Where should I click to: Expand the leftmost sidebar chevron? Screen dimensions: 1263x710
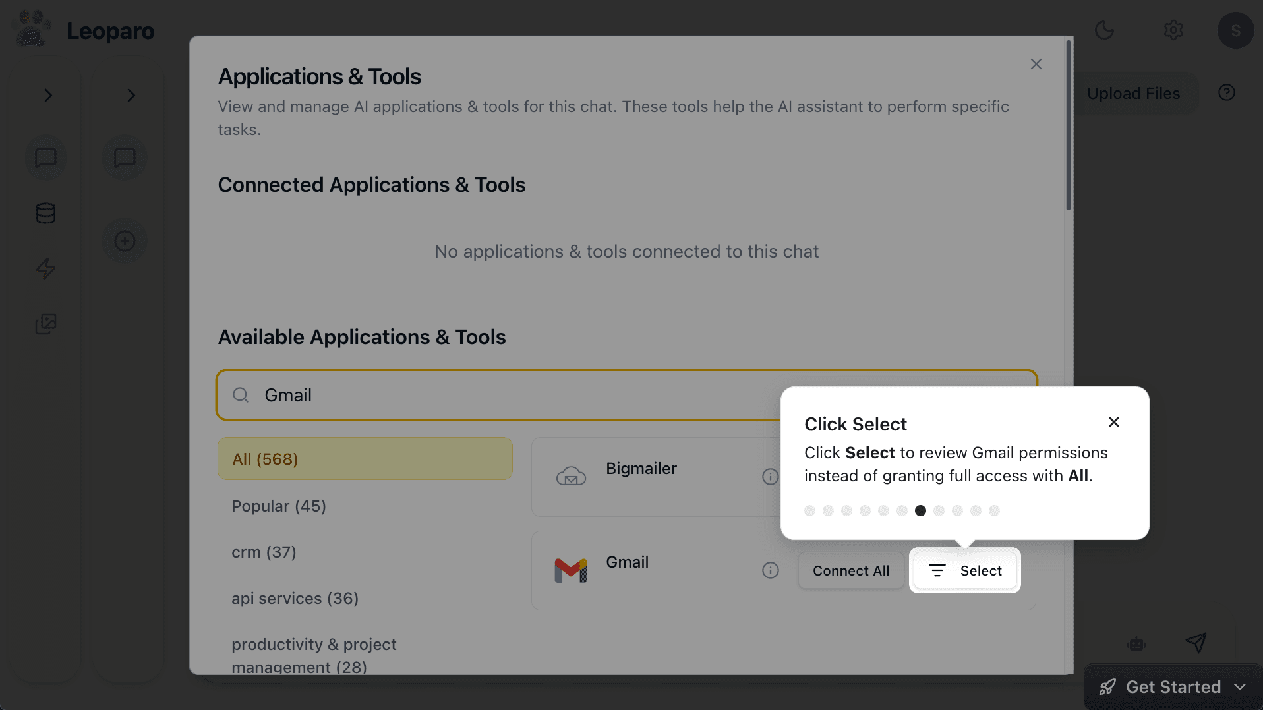[47, 95]
